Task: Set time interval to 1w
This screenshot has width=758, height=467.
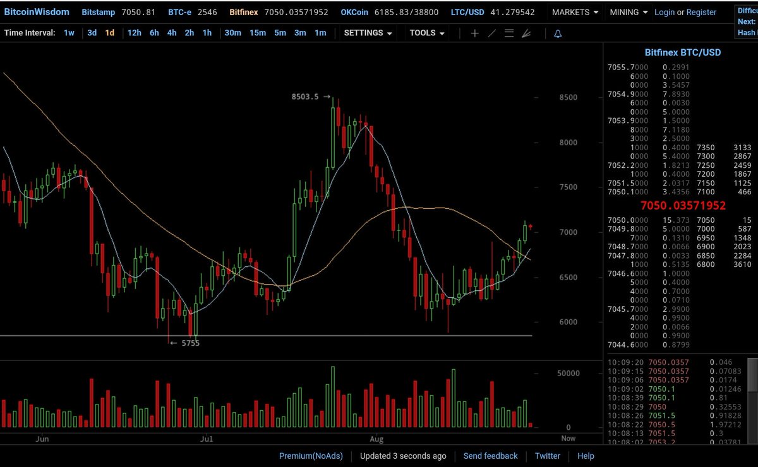Action: (69, 33)
